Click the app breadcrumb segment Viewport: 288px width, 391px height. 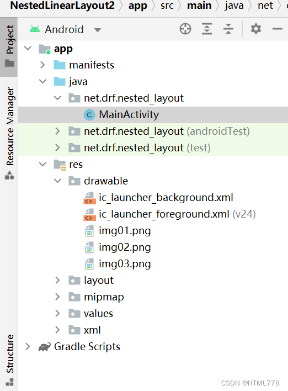coord(138,6)
